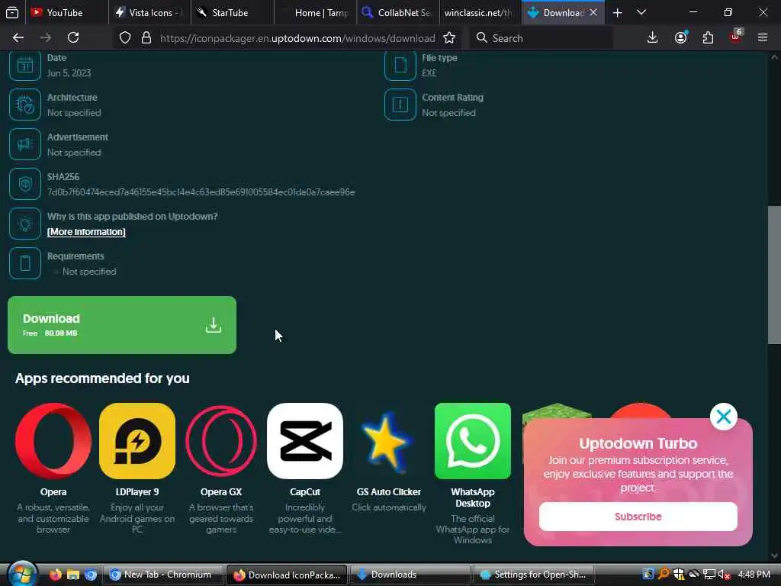Switch to New Tab - Chromium taskbar window
781x586 pixels.
click(x=163, y=575)
